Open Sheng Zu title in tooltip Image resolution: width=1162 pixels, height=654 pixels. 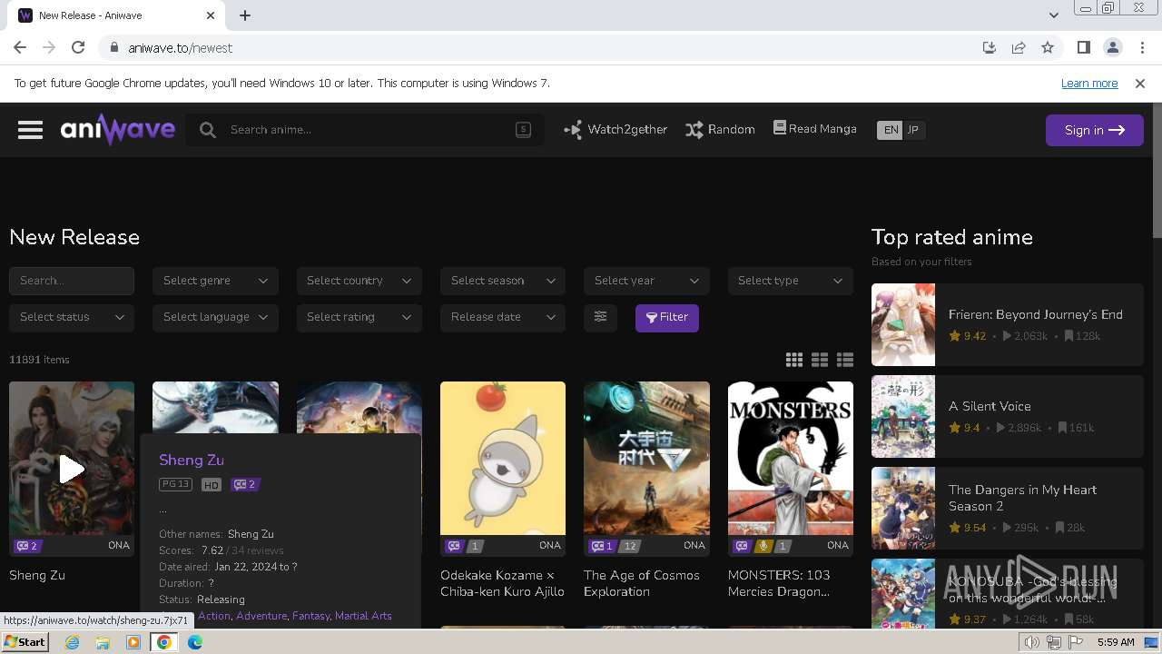[192, 460]
